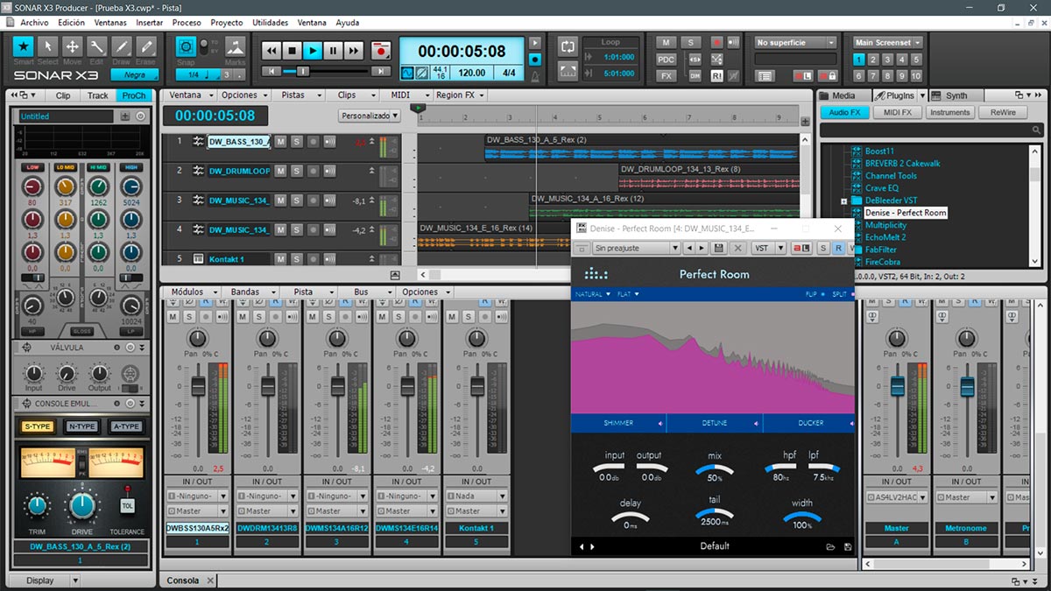Screen dimensions: 1051x591
Task: Select the Draw tool
Action: (x=121, y=46)
